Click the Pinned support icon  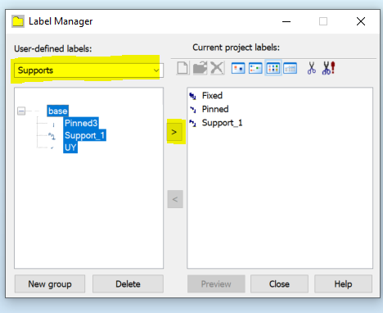coord(193,110)
